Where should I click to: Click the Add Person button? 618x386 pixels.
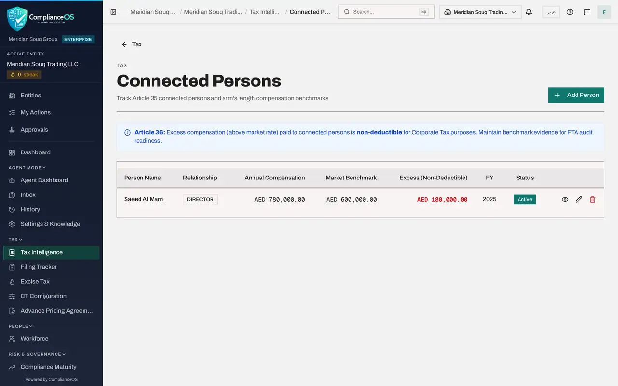576,95
